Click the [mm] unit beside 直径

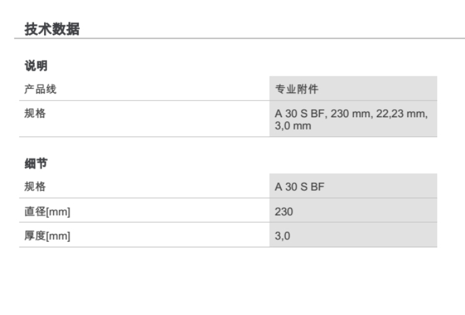point(58,212)
